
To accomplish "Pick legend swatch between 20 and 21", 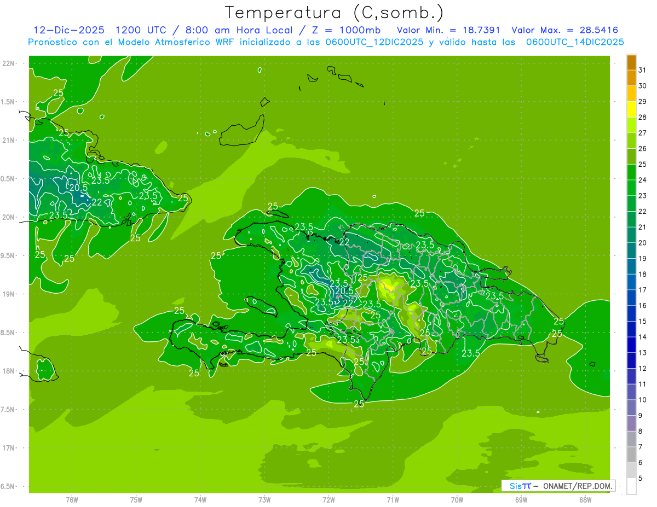I will pos(631,235).
